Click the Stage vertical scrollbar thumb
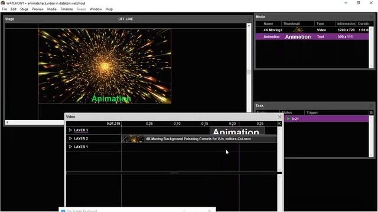 point(249,72)
